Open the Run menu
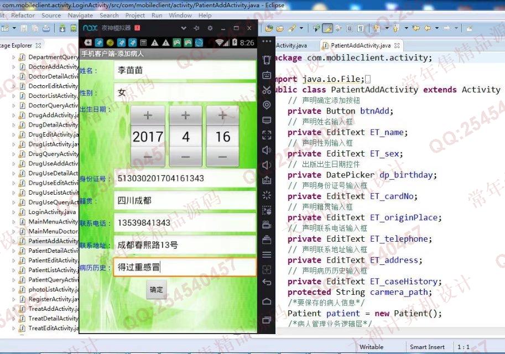Image resolution: width=505 pixels, height=354 pixels. (x=157, y=15)
